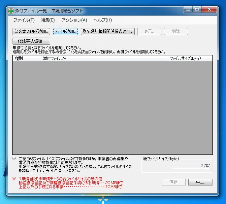Open the アクション(A) menu
Screen dimensions: 226x204
tap(74, 20)
